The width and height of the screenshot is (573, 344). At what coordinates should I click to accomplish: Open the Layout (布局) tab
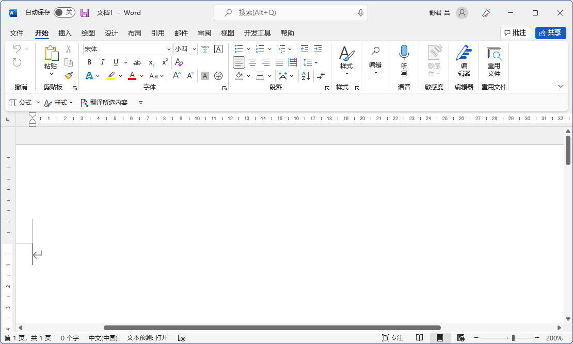coord(134,33)
